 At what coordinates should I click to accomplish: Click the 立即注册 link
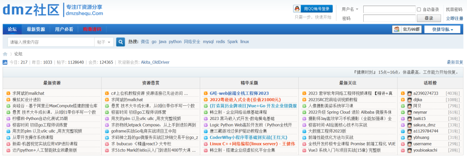454,18
